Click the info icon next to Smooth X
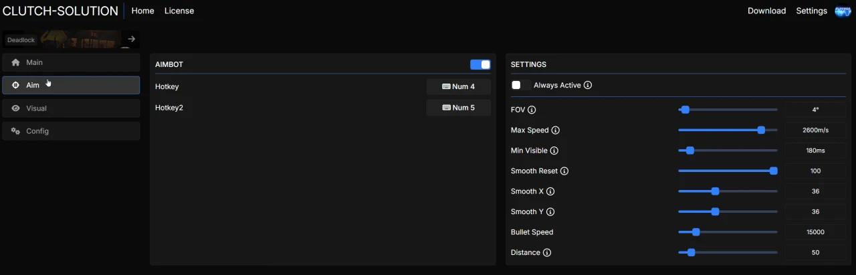This screenshot has width=856, height=275. point(550,191)
